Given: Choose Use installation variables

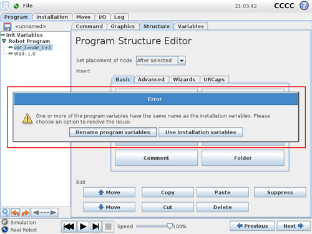Looking at the screenshot, I should pyautogui.click(x=200, y=132).
